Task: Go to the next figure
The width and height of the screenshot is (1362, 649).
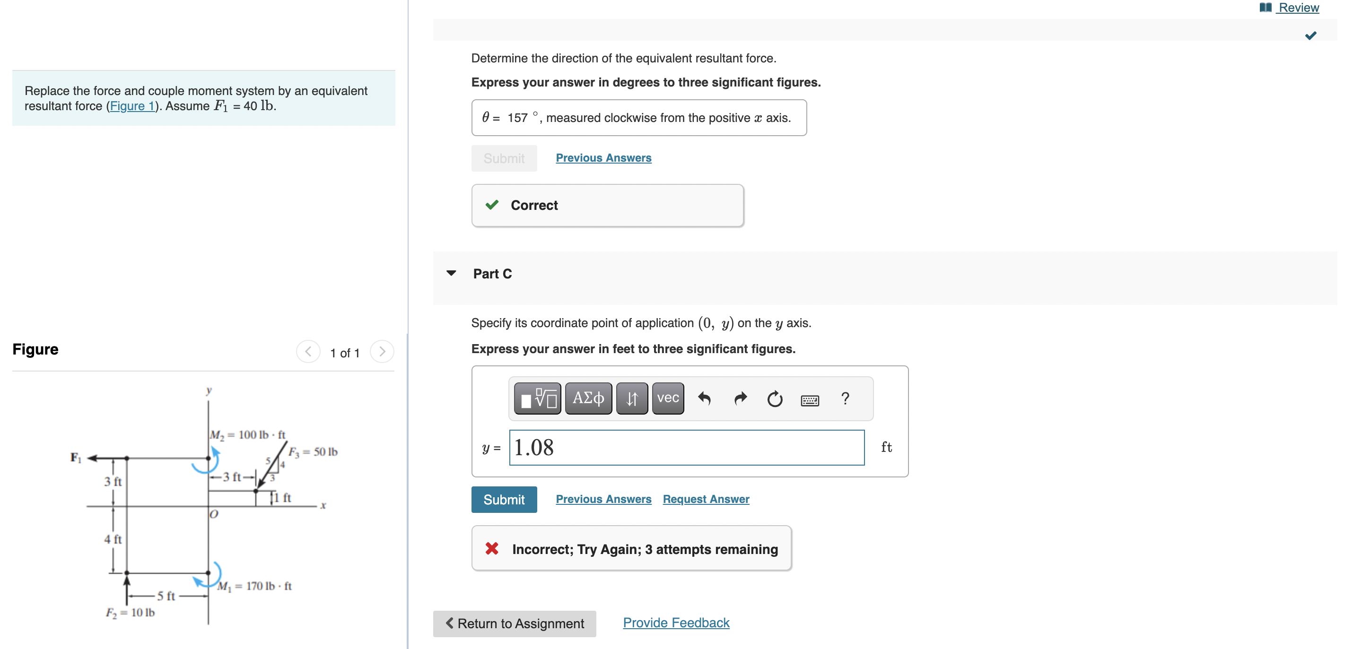Action: 382,352
